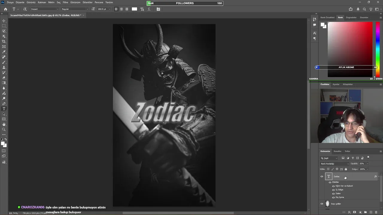383x215 pixels.
Task: Toggle layer filtering switch on or off
Action: [x=368, y=157]
